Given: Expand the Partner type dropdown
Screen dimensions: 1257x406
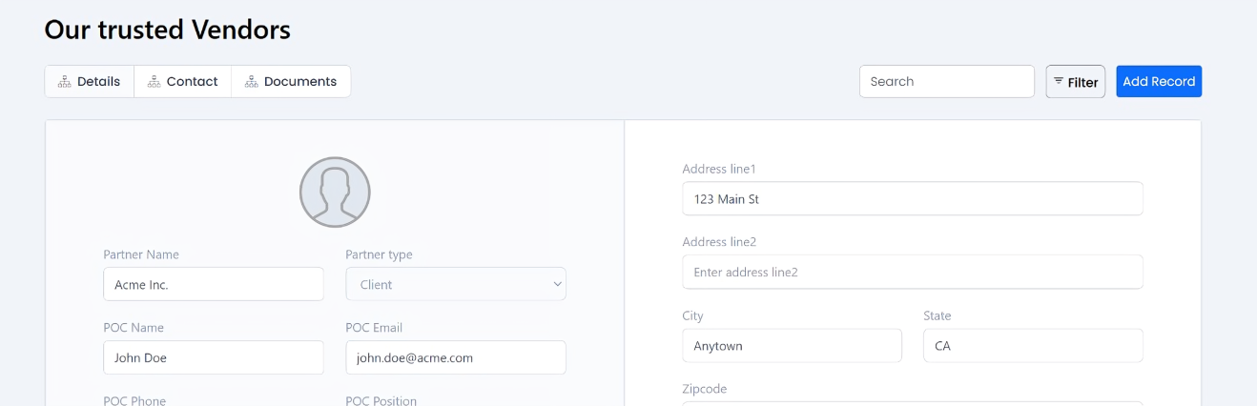Looking at the screenshot, I should pyautogui.click(x=455, y=284).
